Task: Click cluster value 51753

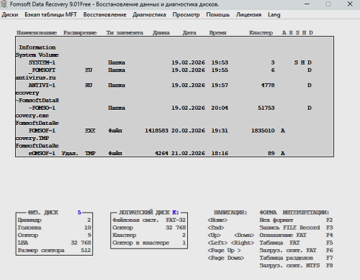Action: (x=266, y=108)
